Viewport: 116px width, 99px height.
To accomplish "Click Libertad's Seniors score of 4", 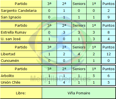I will click(79, 54).
